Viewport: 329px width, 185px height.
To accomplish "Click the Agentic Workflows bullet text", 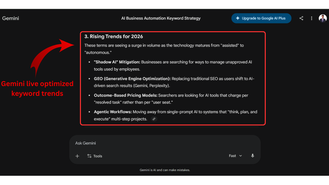I will coord(176,115).
